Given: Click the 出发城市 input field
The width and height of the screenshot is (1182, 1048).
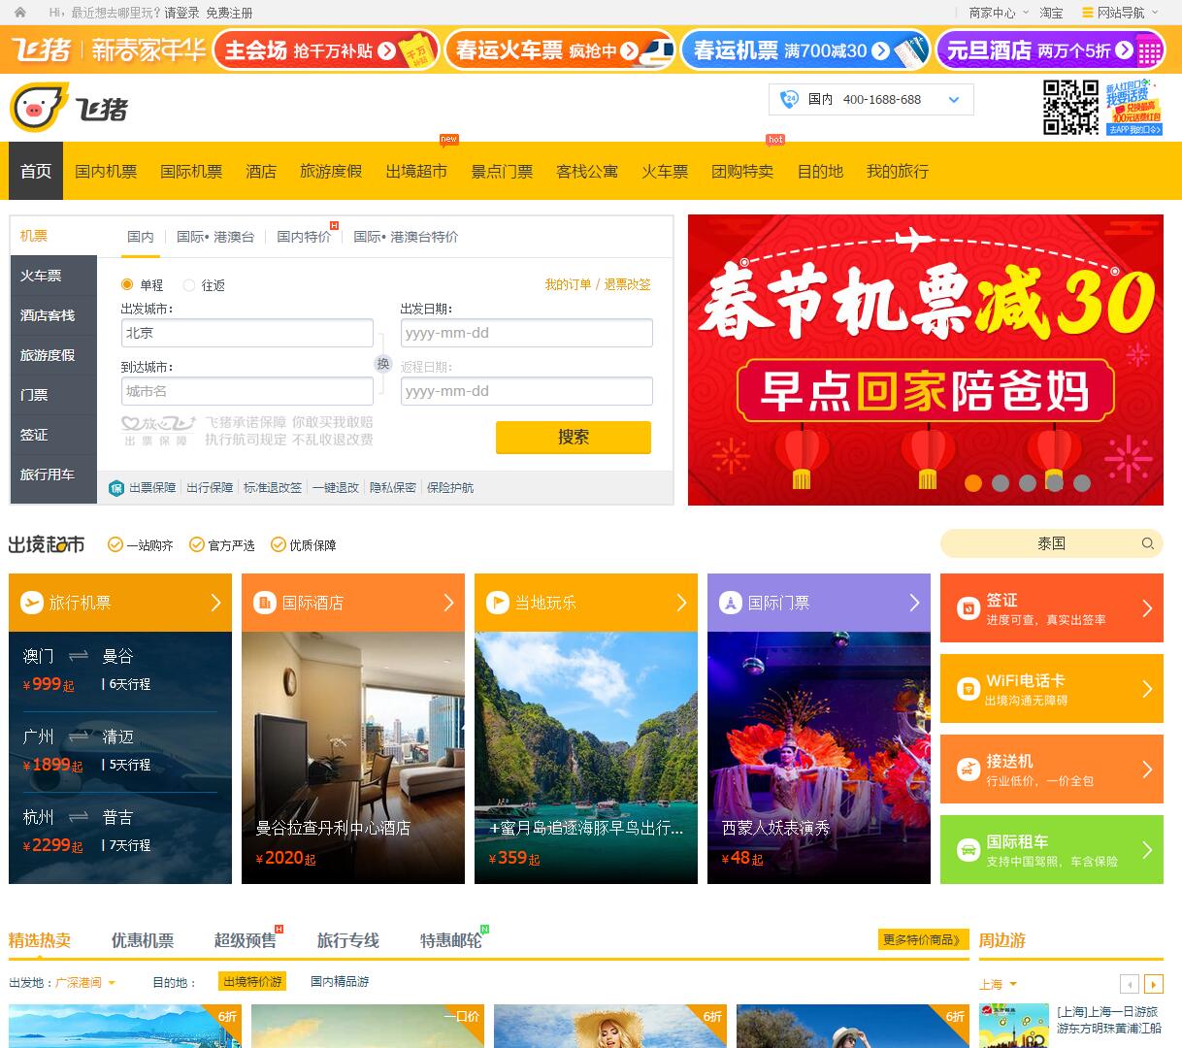Looking at the screenshot, I should point(247,333).
